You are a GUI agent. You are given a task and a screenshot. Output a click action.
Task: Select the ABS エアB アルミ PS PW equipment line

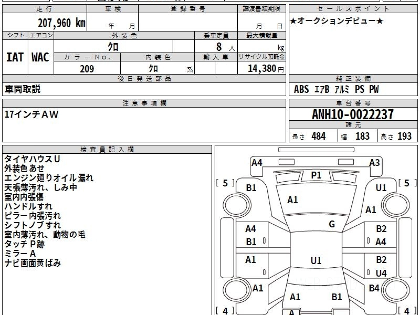click(x=336, y=90)
